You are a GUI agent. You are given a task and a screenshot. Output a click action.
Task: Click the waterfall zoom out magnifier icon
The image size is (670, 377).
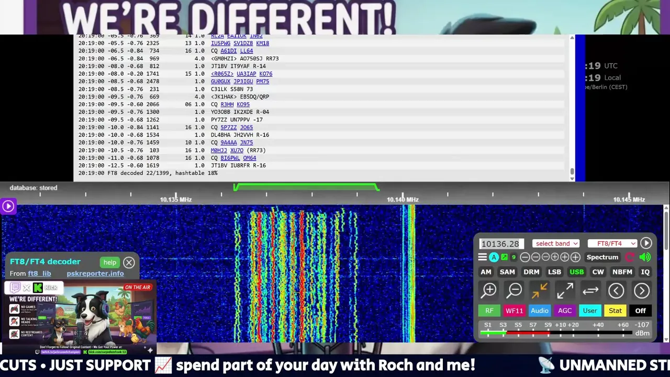pos(515,291)
